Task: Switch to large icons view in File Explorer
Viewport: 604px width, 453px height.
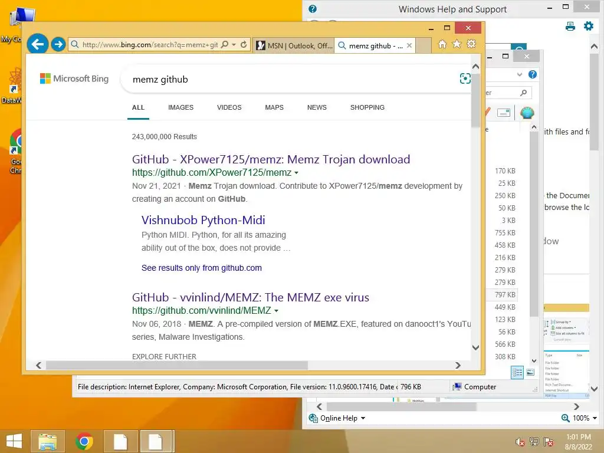Action: coord(530,372)
